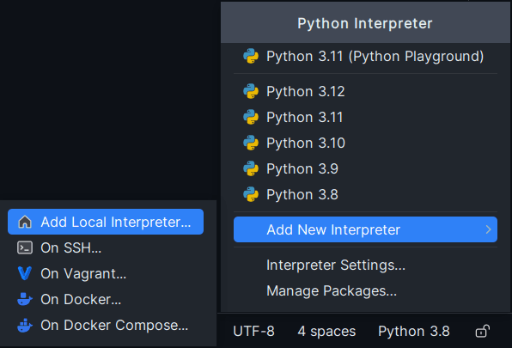Expand the Add New Interpreter submenu arrow

(489, 229)
